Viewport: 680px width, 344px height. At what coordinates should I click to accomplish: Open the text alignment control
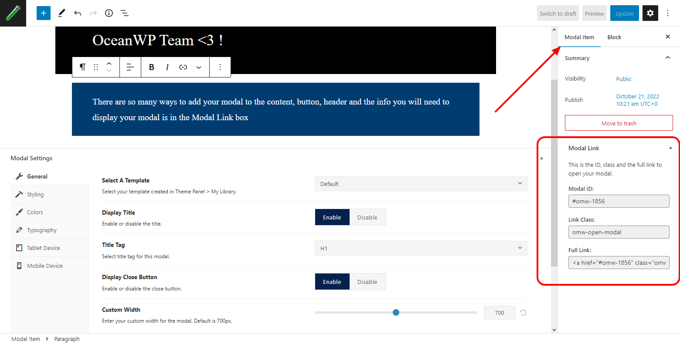130,67
